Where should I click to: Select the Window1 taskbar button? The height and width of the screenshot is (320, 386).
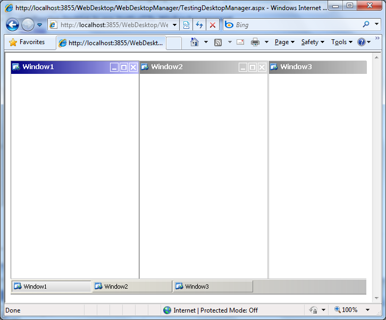[x=51, y=287]
